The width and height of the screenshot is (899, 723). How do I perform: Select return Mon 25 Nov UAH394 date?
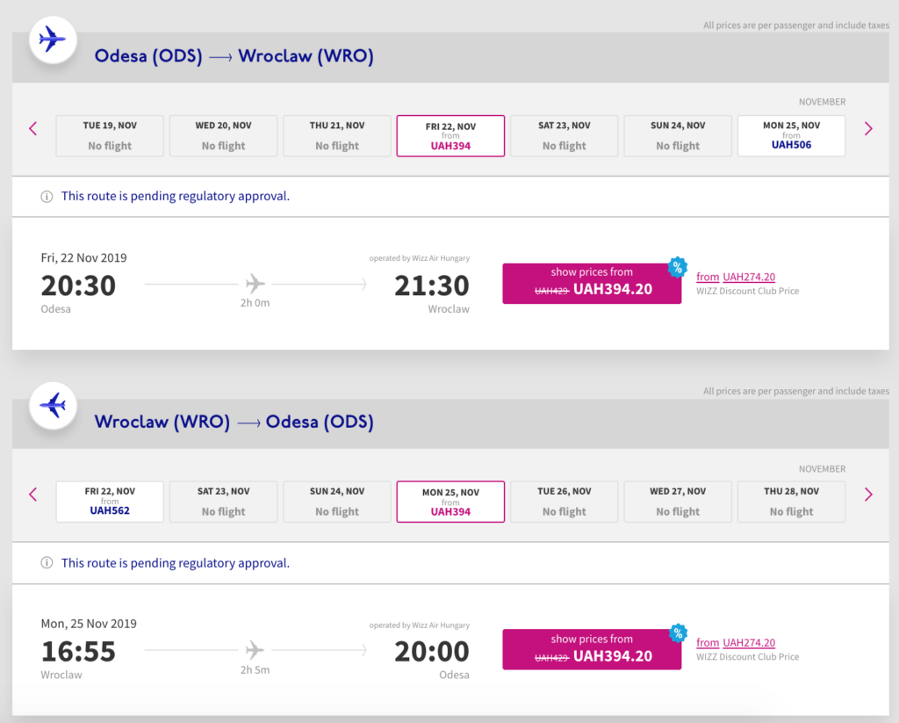450,502
